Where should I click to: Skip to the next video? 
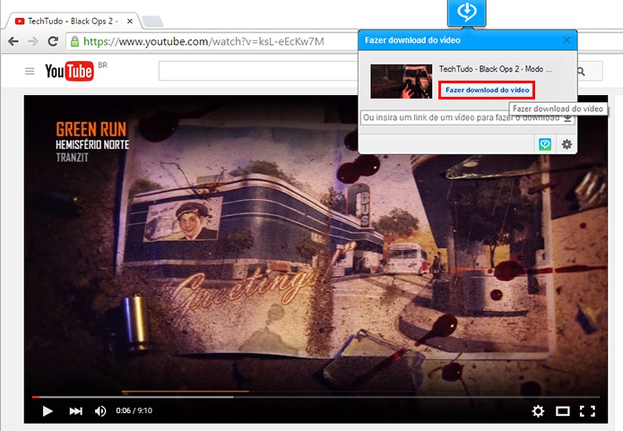75,411
